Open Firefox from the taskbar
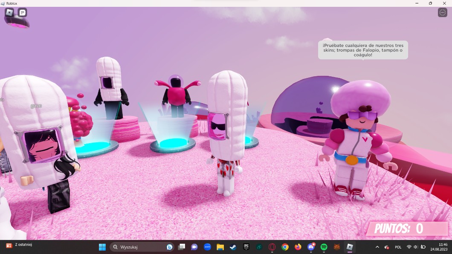The image size is (452, 254). 298,247
